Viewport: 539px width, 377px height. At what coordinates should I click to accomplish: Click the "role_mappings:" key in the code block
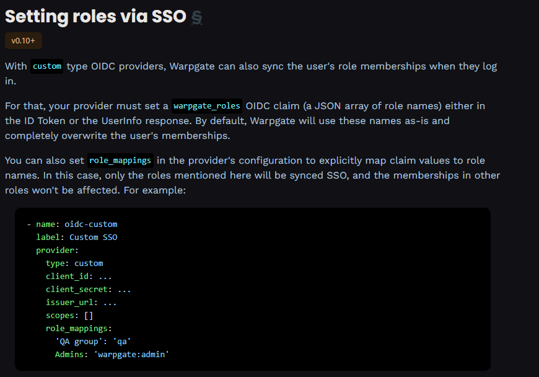coord(79,329)
